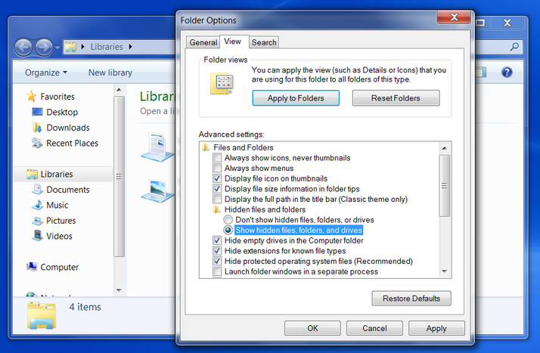
Task: Click the Help question mark icon
Action: tap(507, 73)
